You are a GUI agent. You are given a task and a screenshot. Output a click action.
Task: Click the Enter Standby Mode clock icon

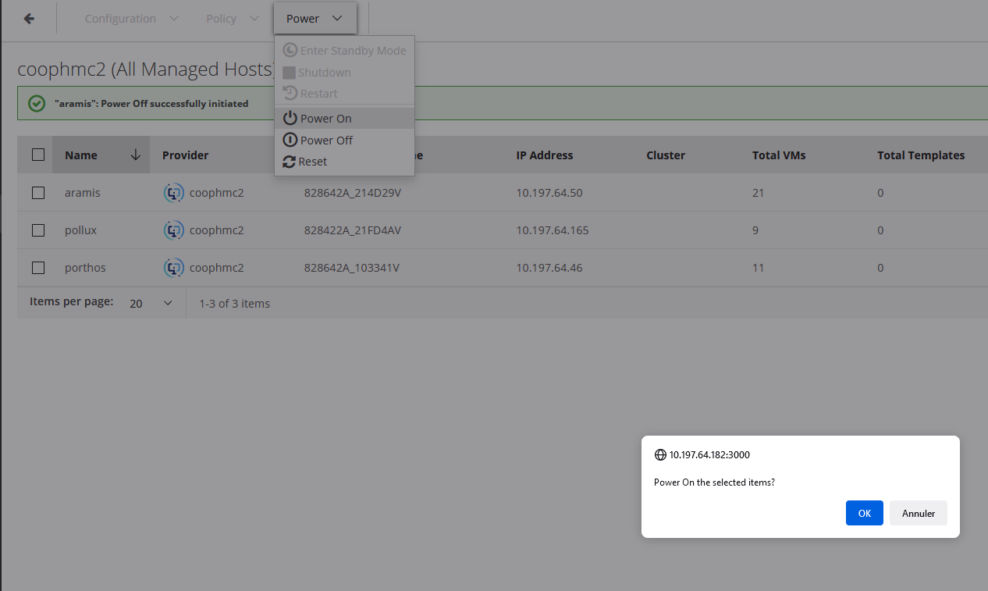[290, 50]
